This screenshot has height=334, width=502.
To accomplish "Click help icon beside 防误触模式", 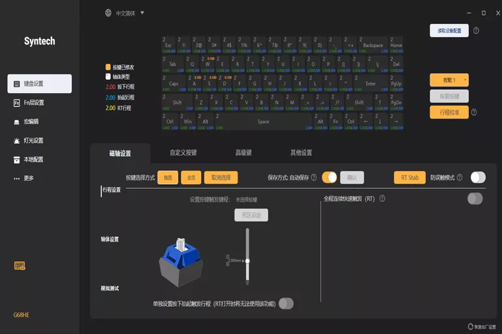I will [x=460, y=177].
